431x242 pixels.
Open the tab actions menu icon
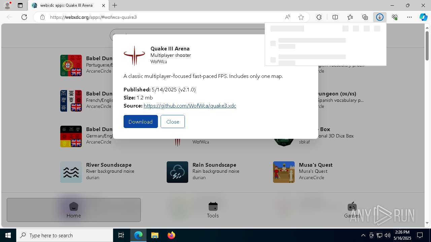20,5
